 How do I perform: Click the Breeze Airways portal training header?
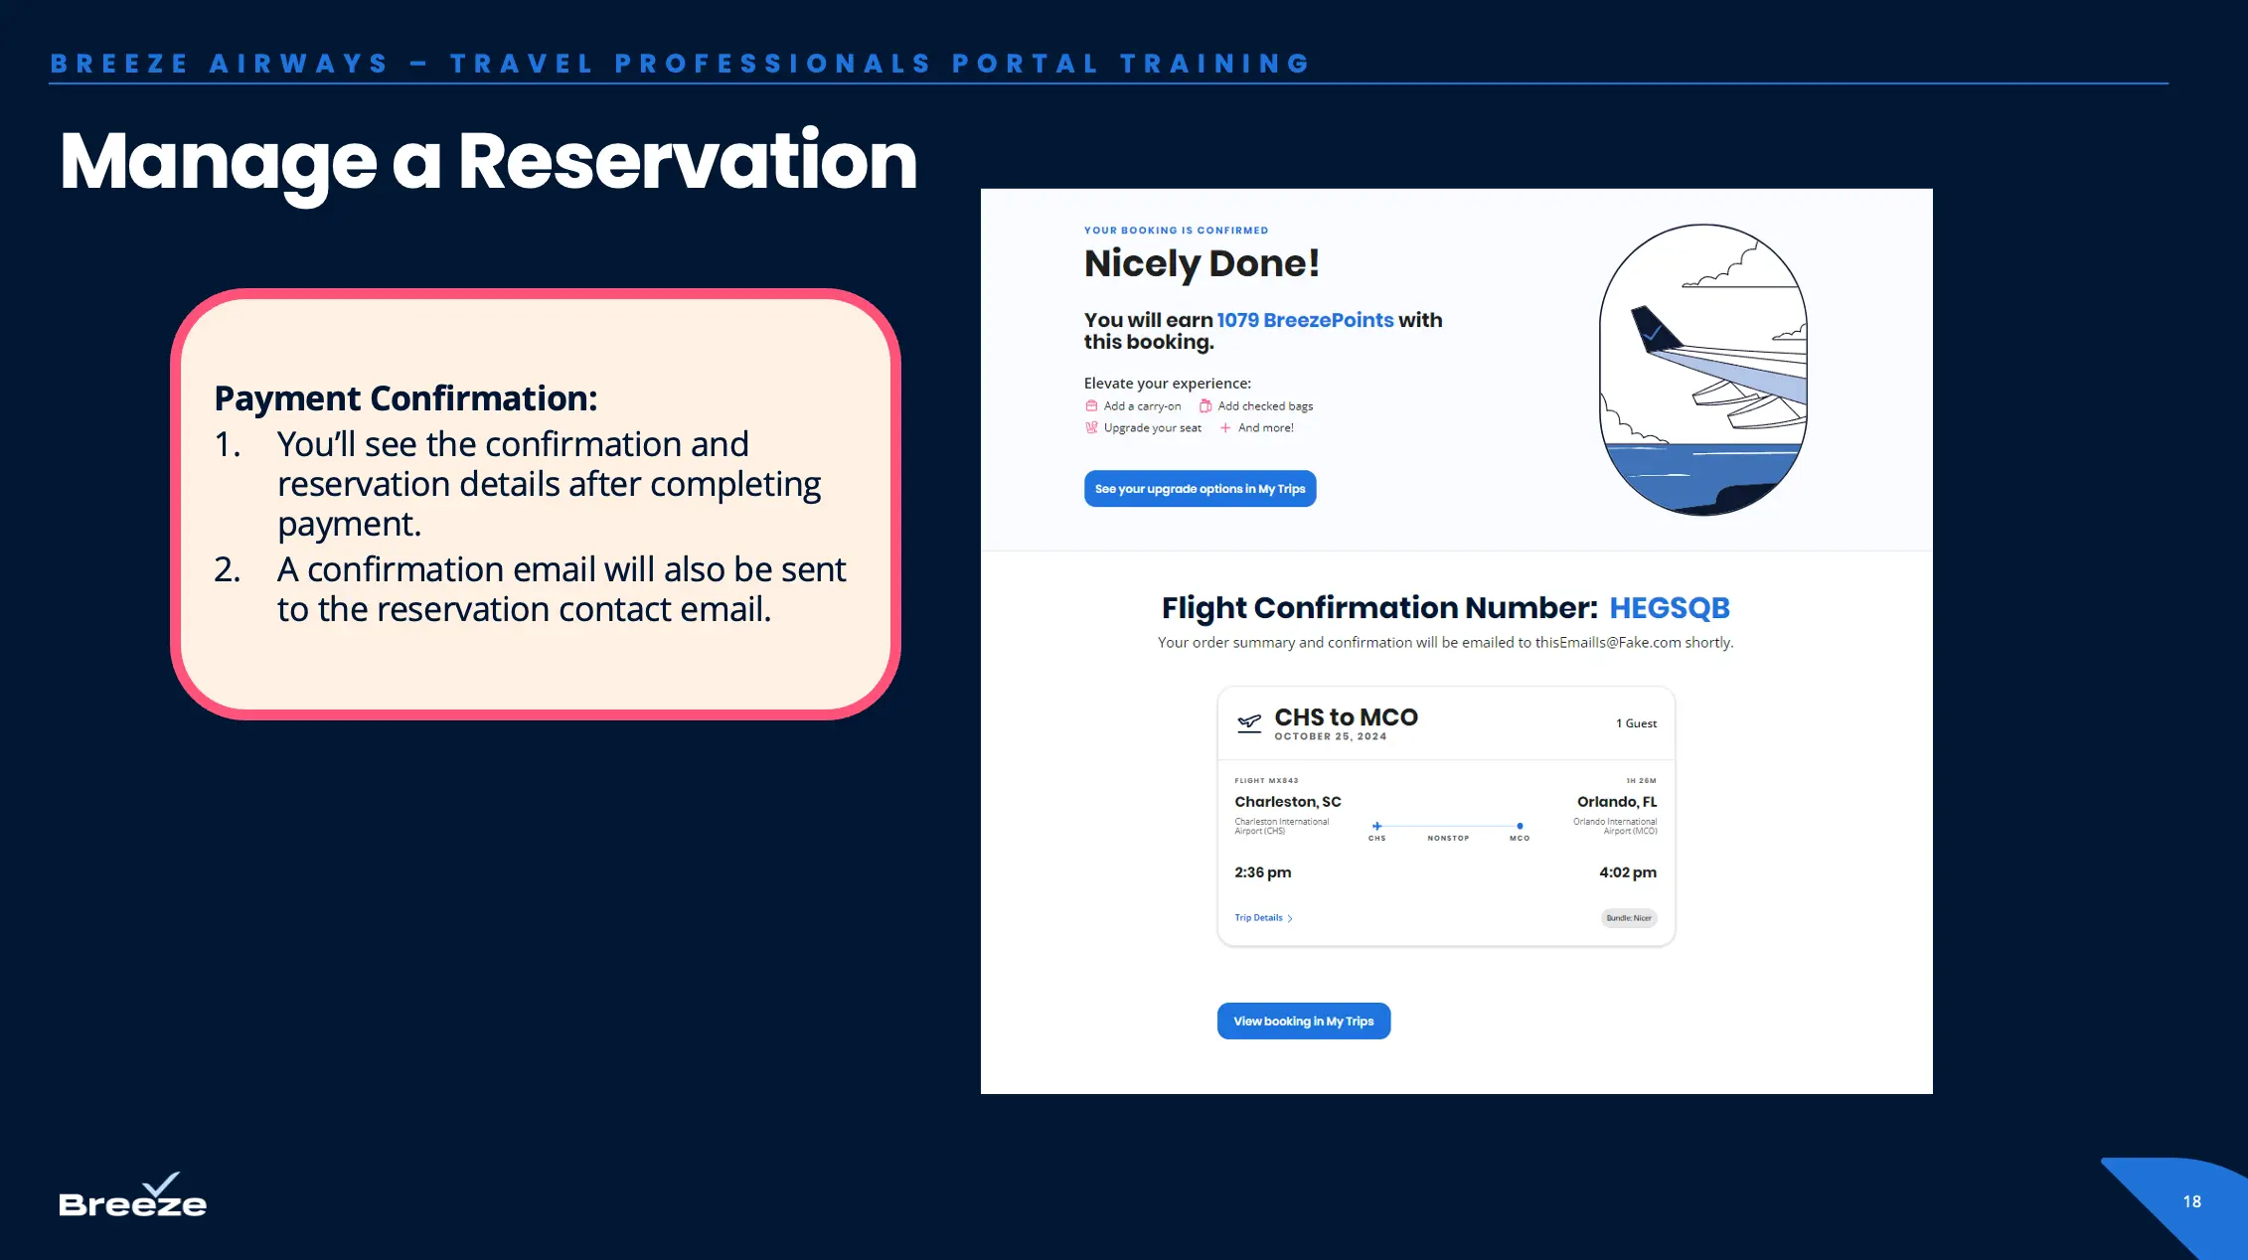(x=681, y=64)
